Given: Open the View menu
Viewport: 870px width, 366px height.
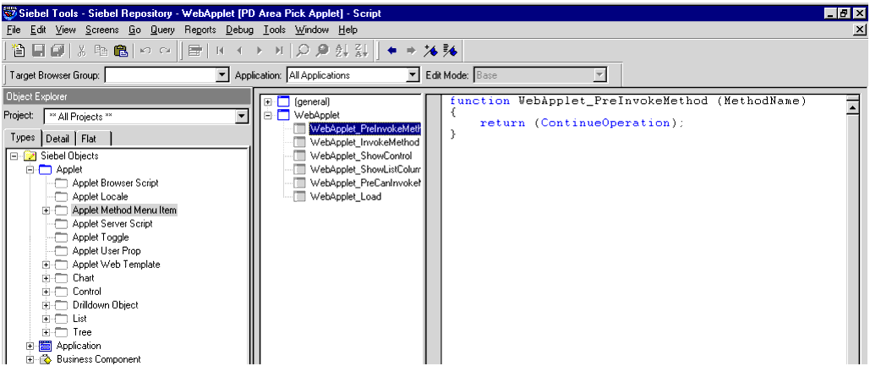Looking at the screenshot, I should pyautogui.click(x=65, y=30).
